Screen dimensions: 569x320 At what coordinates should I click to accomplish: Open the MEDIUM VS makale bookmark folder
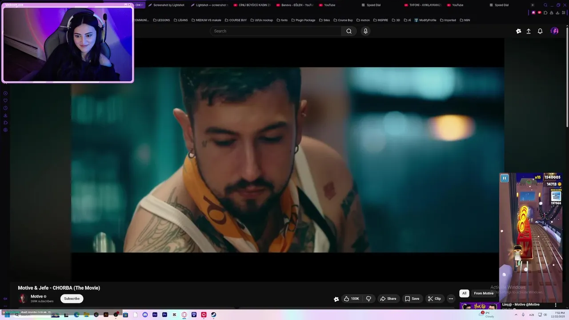206,20
